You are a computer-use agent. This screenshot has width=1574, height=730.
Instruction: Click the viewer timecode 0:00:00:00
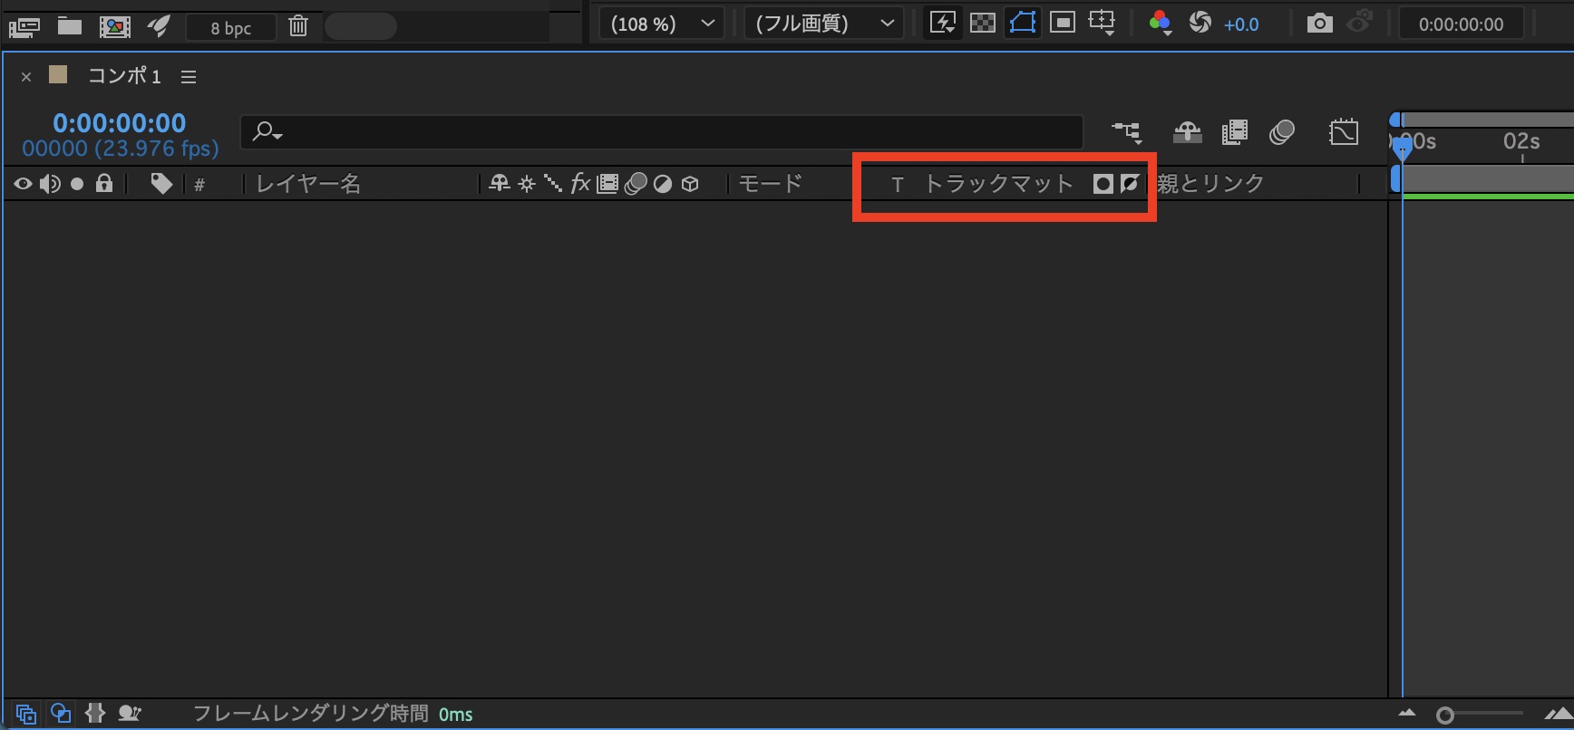[1461, 24]
